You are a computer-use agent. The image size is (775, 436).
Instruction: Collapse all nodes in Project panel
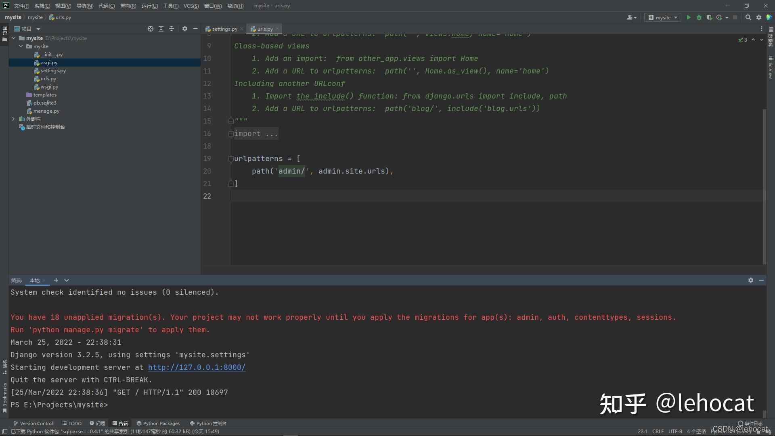point(171,29)
